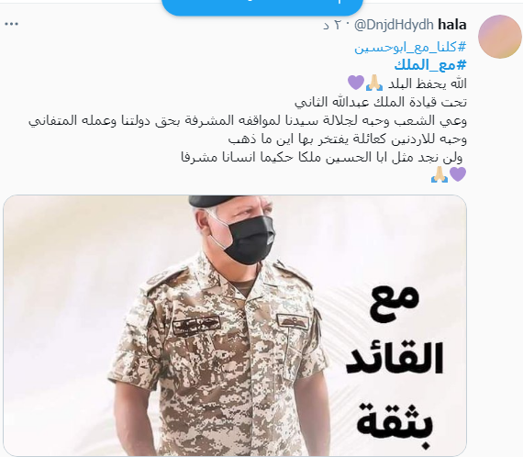Open the tweet timestamp ٢٠ د

tap(332, 25)
